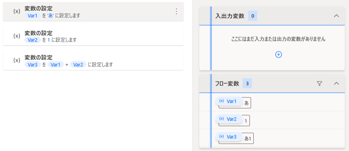Click the 'あ' value link in first action

click(x=51, y=15)
